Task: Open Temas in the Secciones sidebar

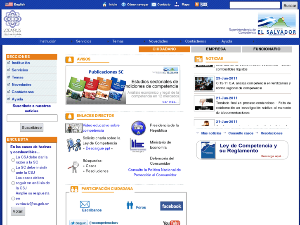Action: click(18, 77)
